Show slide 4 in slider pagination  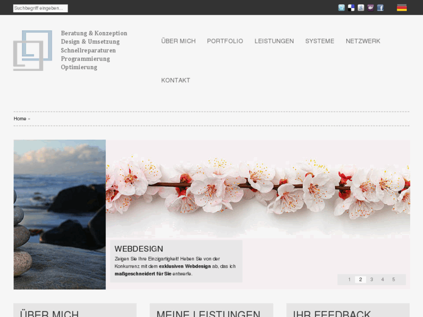coord(382,280)
